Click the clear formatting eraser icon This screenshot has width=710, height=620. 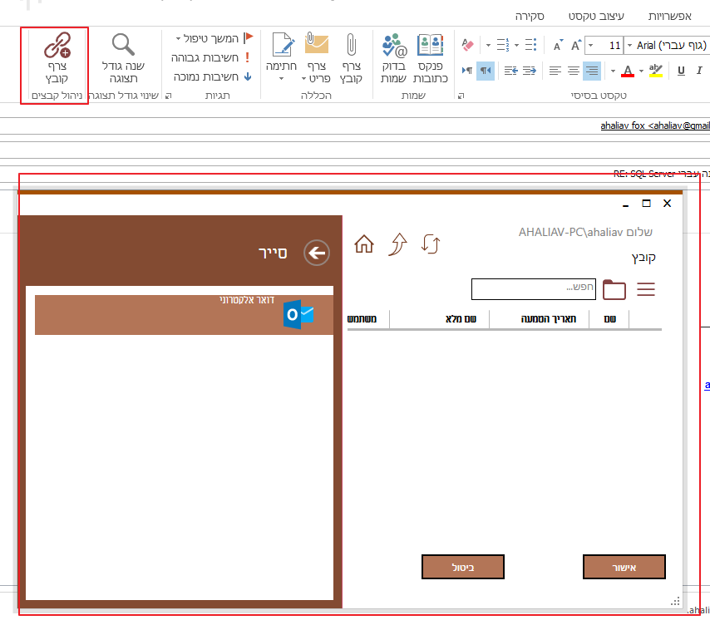[x=467, y=45]
